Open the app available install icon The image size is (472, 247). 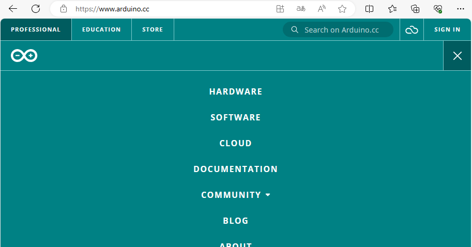[x=280, y=9]
